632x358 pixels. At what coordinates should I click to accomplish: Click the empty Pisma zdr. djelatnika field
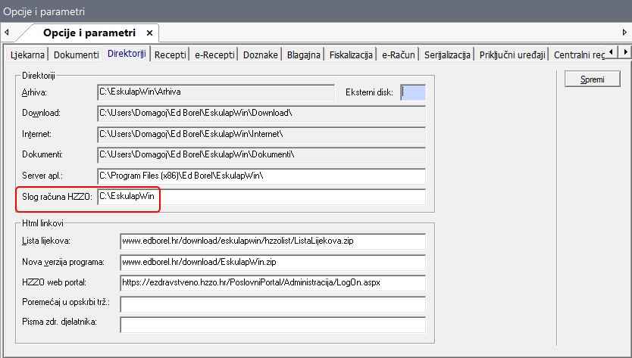tap(272, 324)
